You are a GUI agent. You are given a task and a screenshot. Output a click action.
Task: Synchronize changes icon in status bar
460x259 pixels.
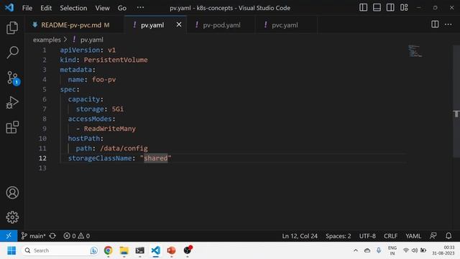pos(52,236)
